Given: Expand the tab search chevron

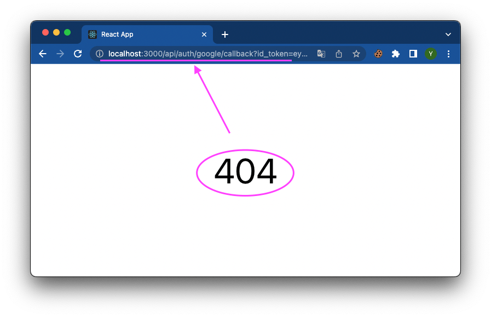Looking at the screenshot, I should [448, 34].
